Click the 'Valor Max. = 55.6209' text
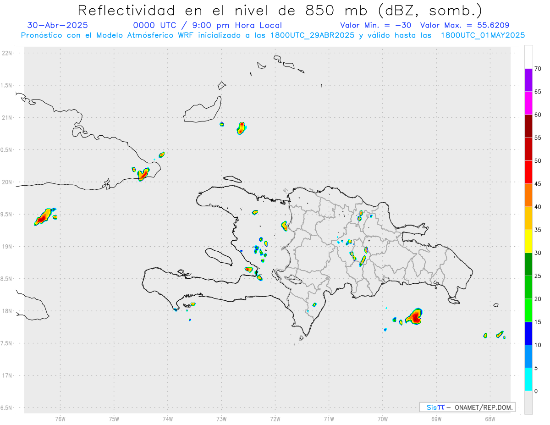The image size is (550, 425). pos(465,25)
